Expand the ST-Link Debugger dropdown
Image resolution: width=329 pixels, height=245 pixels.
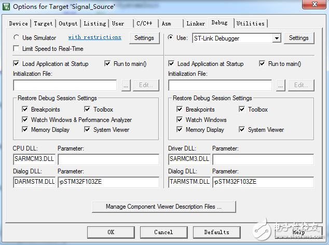[x=277, y=38]
